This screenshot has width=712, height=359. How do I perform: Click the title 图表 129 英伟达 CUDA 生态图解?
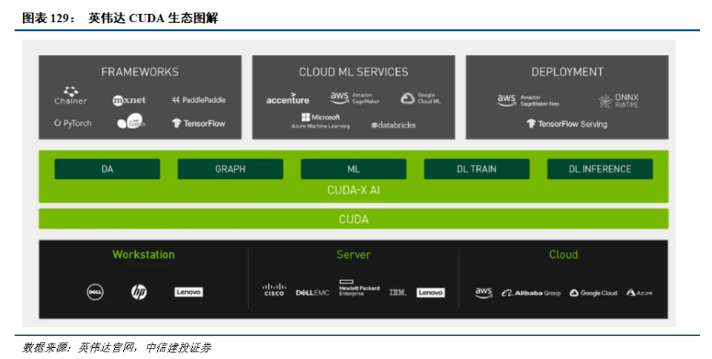120,18
